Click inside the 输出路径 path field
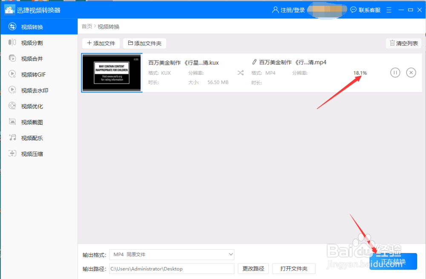Viewport: 426px width, 279px height. point(172,268)
